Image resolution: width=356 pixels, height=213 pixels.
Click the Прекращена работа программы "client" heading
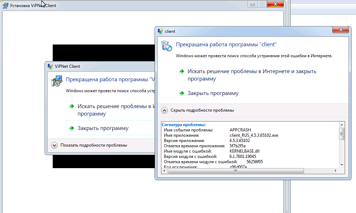click(226, 45)
